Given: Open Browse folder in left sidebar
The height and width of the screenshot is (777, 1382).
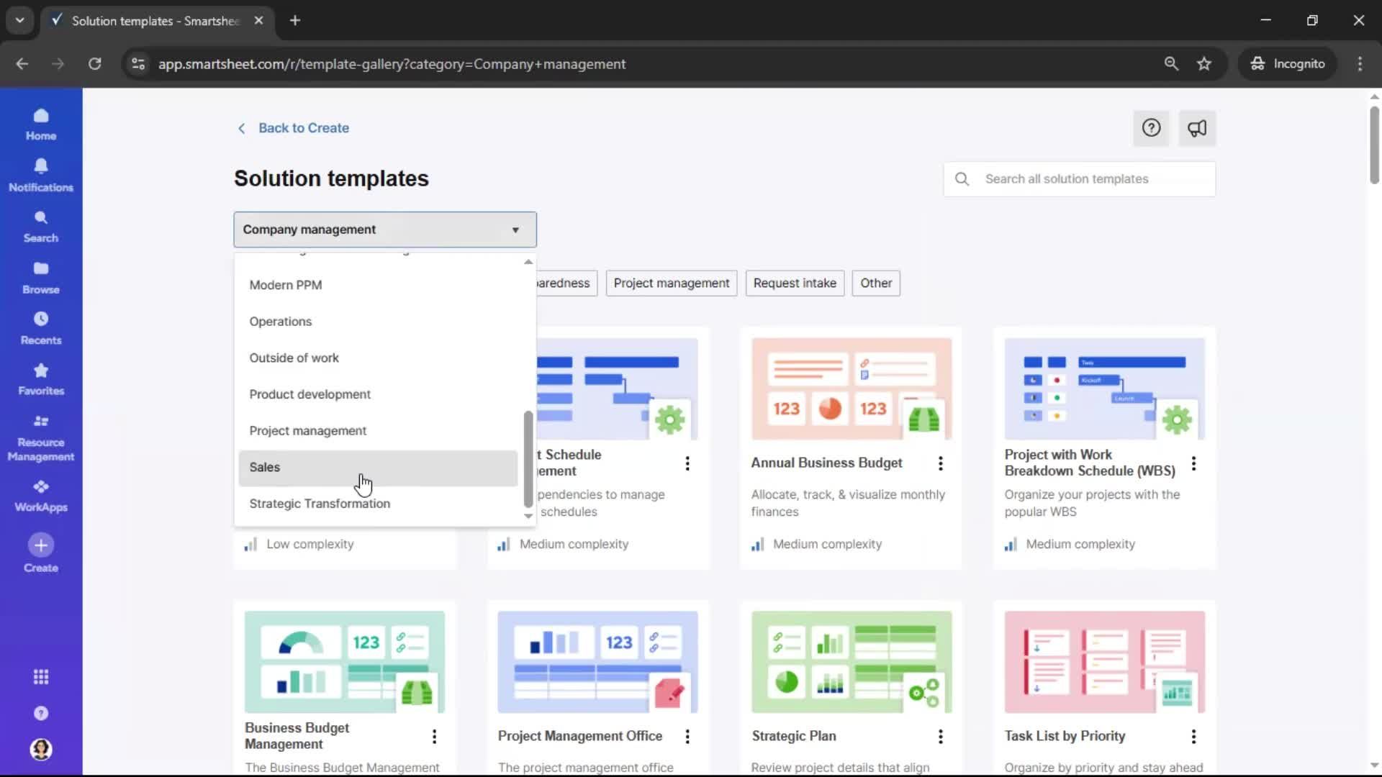Looking at the screenshot, I should point(41,277).
